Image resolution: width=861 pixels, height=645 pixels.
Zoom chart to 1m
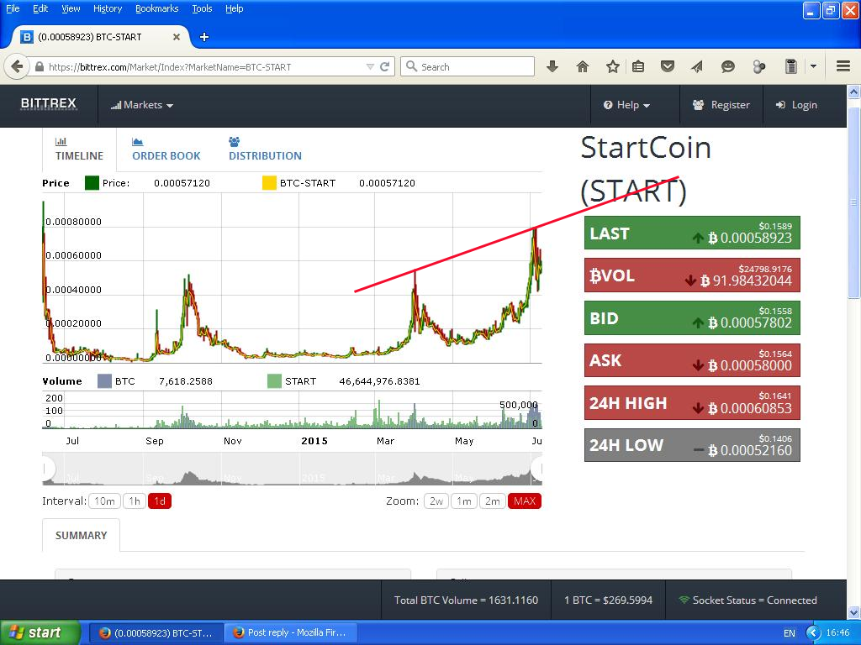click(x=464, y=501)
